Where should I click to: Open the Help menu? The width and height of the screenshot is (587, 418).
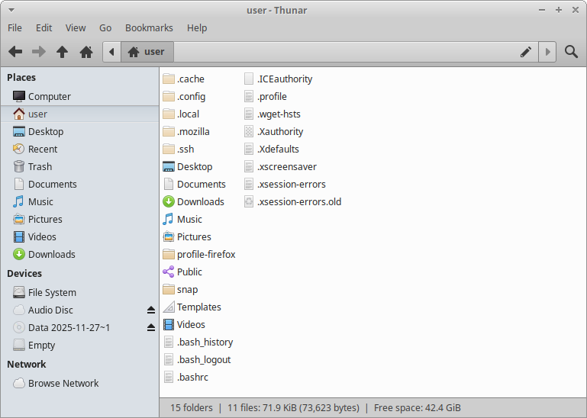[x=197, y=28]
